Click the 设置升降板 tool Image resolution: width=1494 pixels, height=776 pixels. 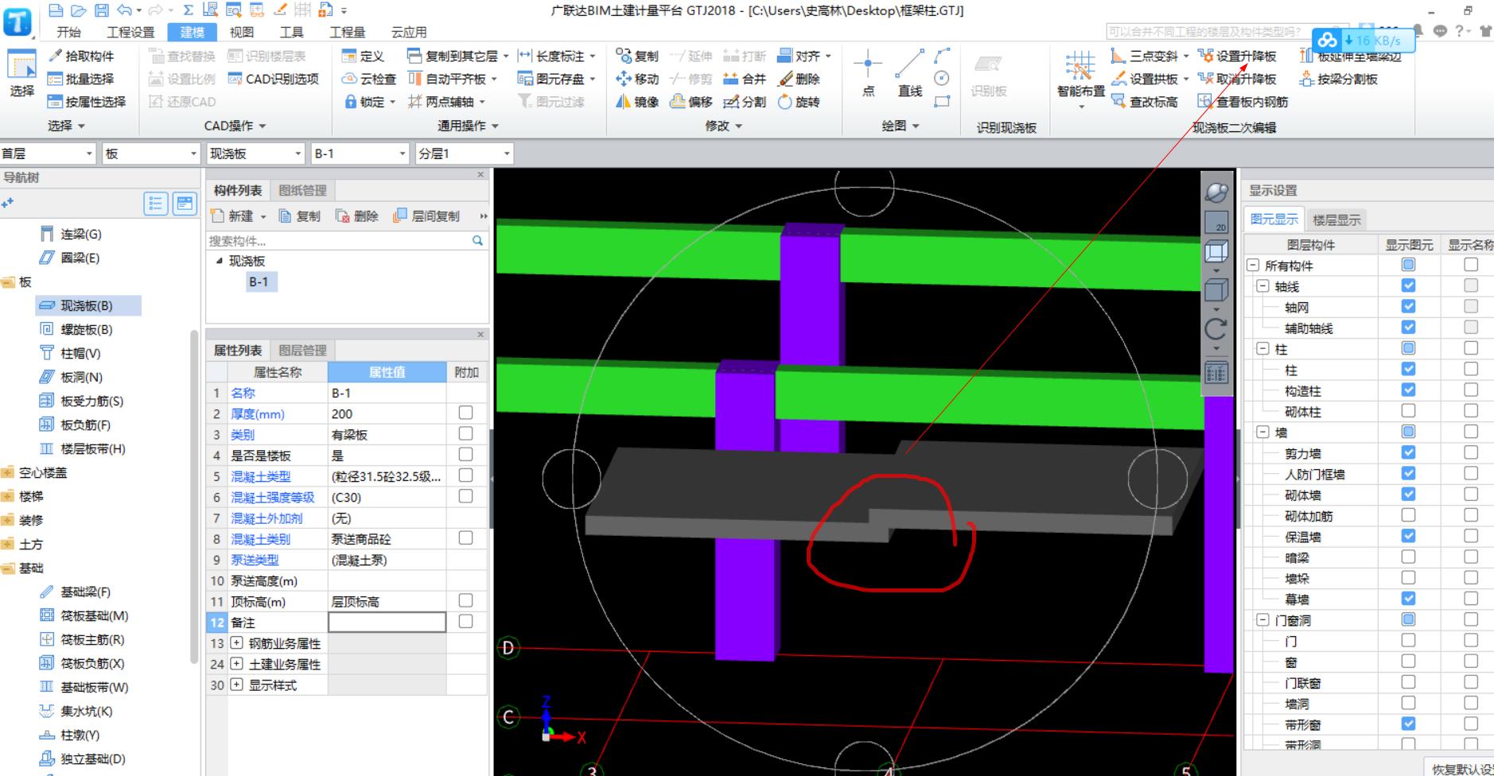(x=1238, y=56)
